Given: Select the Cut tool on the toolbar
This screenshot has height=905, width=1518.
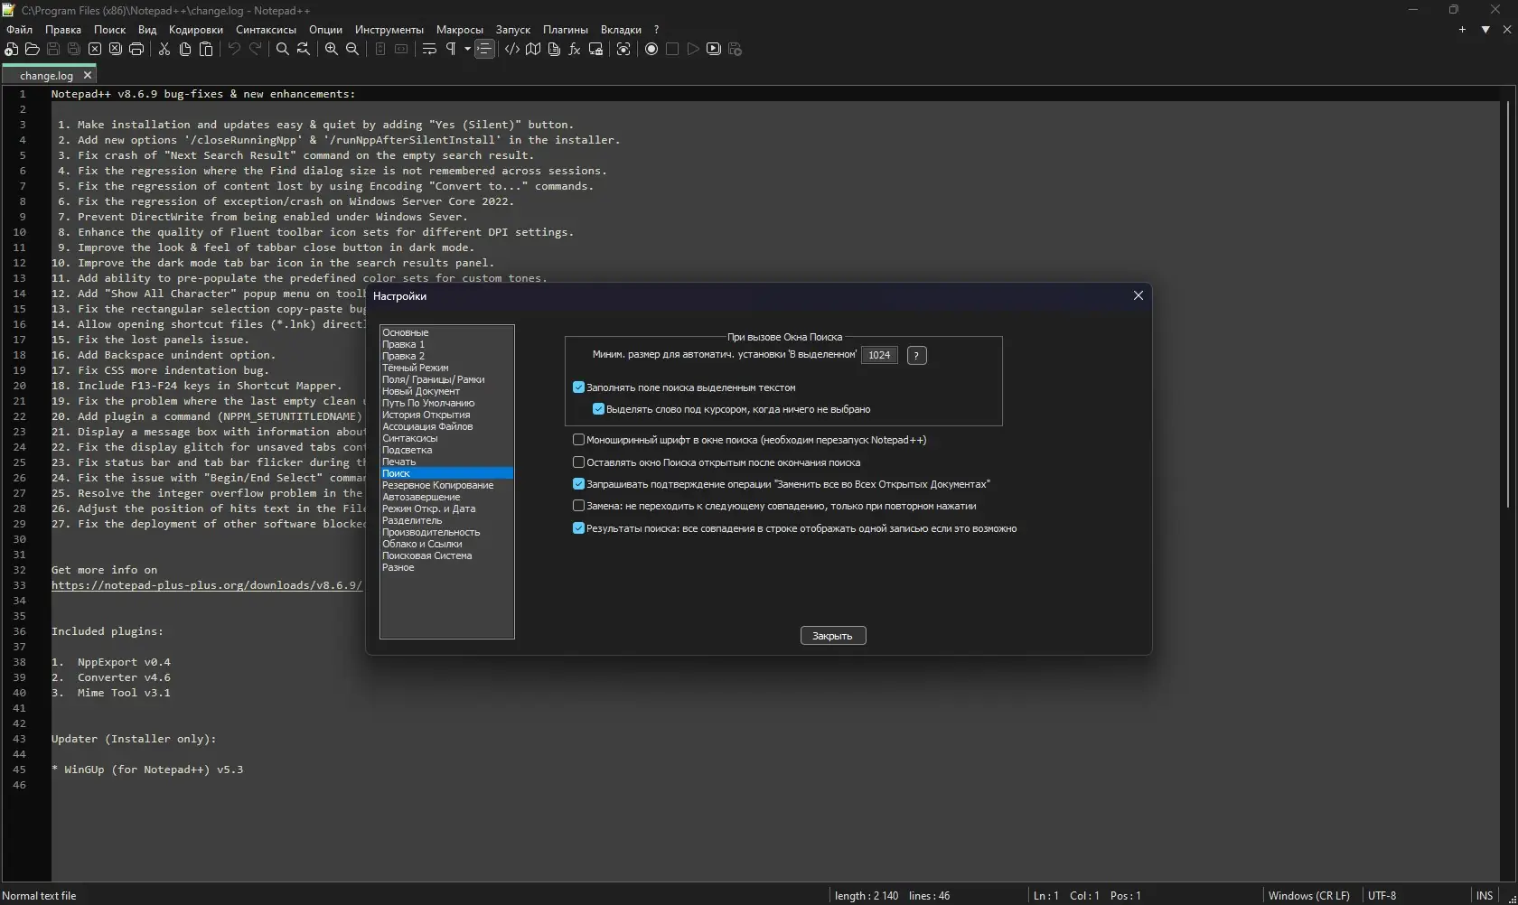Looking at the screenshot, I should coord(164,50).
